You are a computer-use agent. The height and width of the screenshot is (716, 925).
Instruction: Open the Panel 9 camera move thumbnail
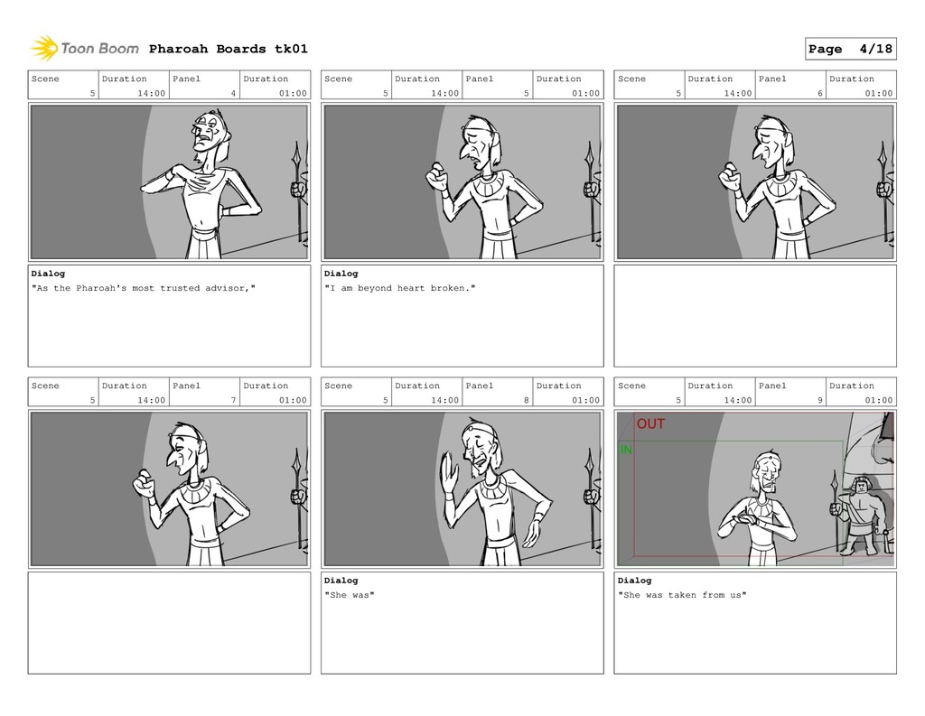pyautogui.click(x=755, y=489)
